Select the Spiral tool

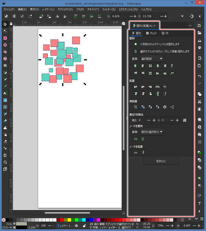[x=5, y=65]
